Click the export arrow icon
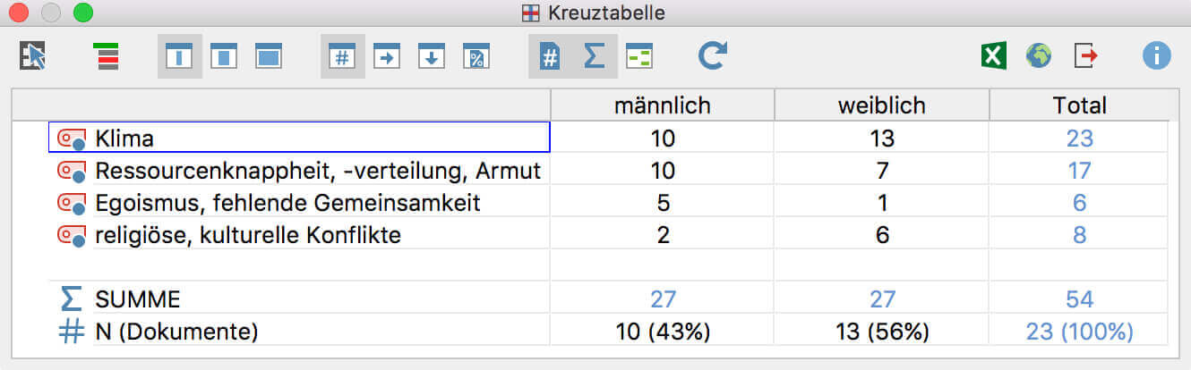This screenshot has width=1191, height=370. [x=1085, y=56]
